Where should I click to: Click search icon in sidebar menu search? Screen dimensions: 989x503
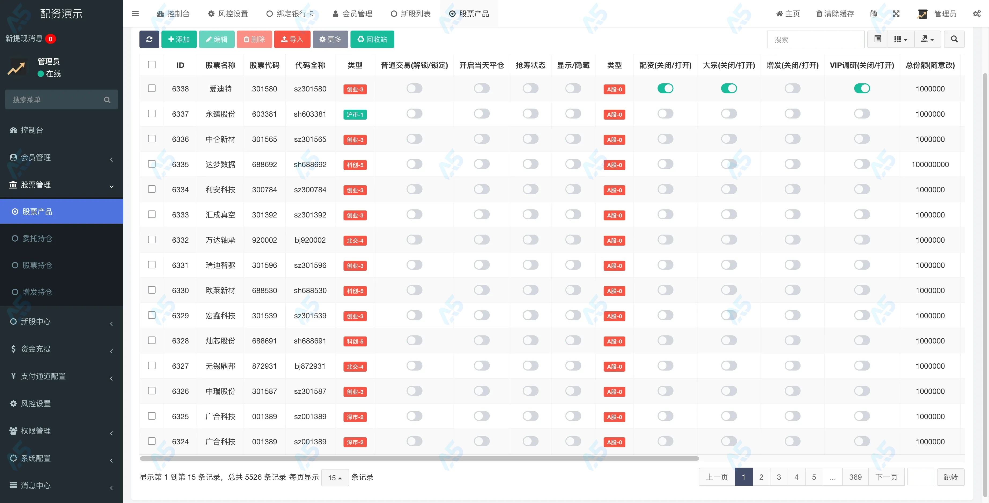(x=107, y=100)
